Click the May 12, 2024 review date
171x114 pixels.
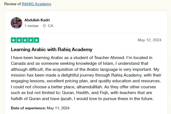click(149, 40)
